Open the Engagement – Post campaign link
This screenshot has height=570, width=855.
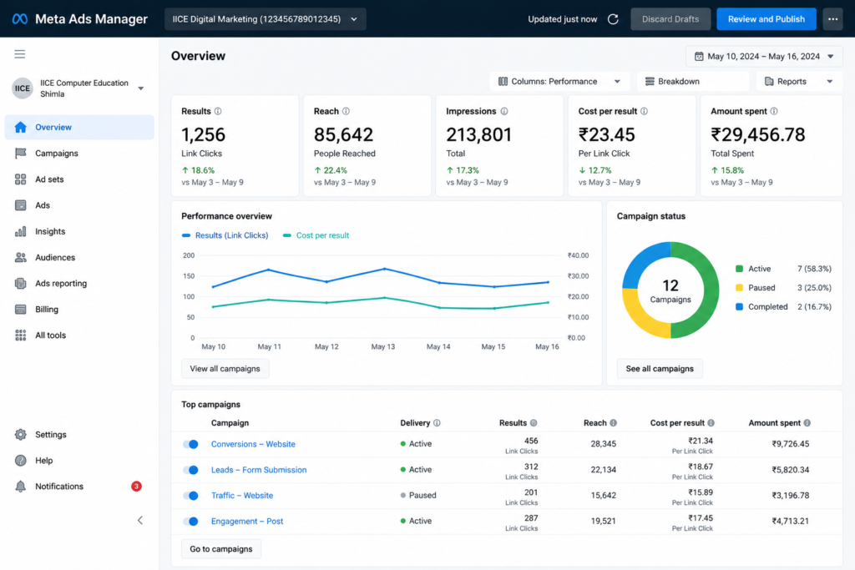247,521
